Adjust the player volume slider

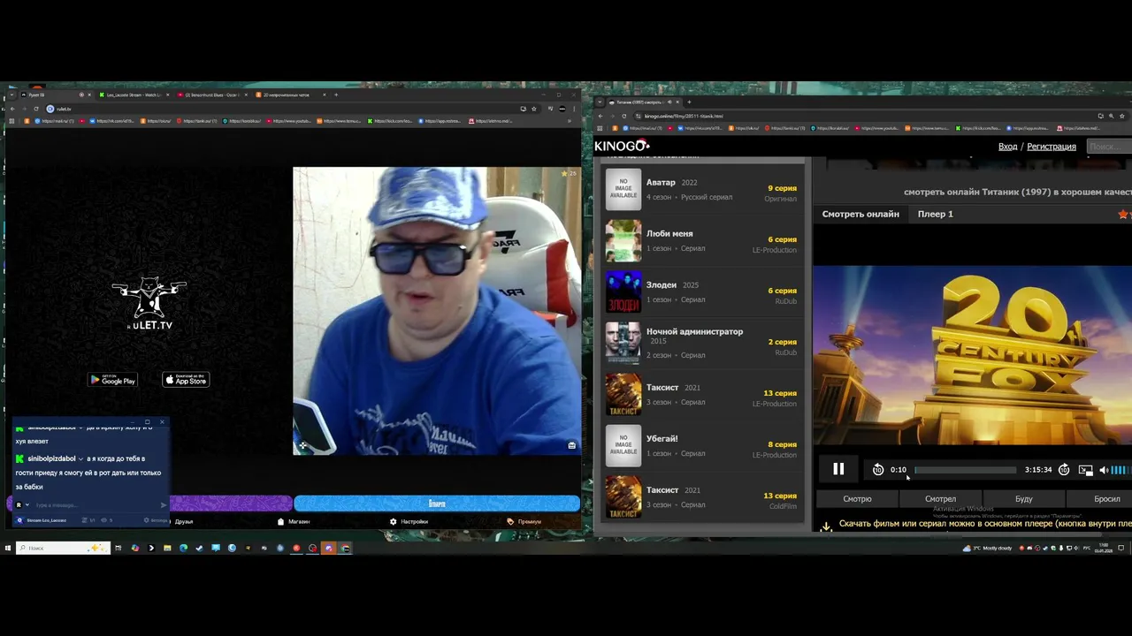coord(1121,470)
